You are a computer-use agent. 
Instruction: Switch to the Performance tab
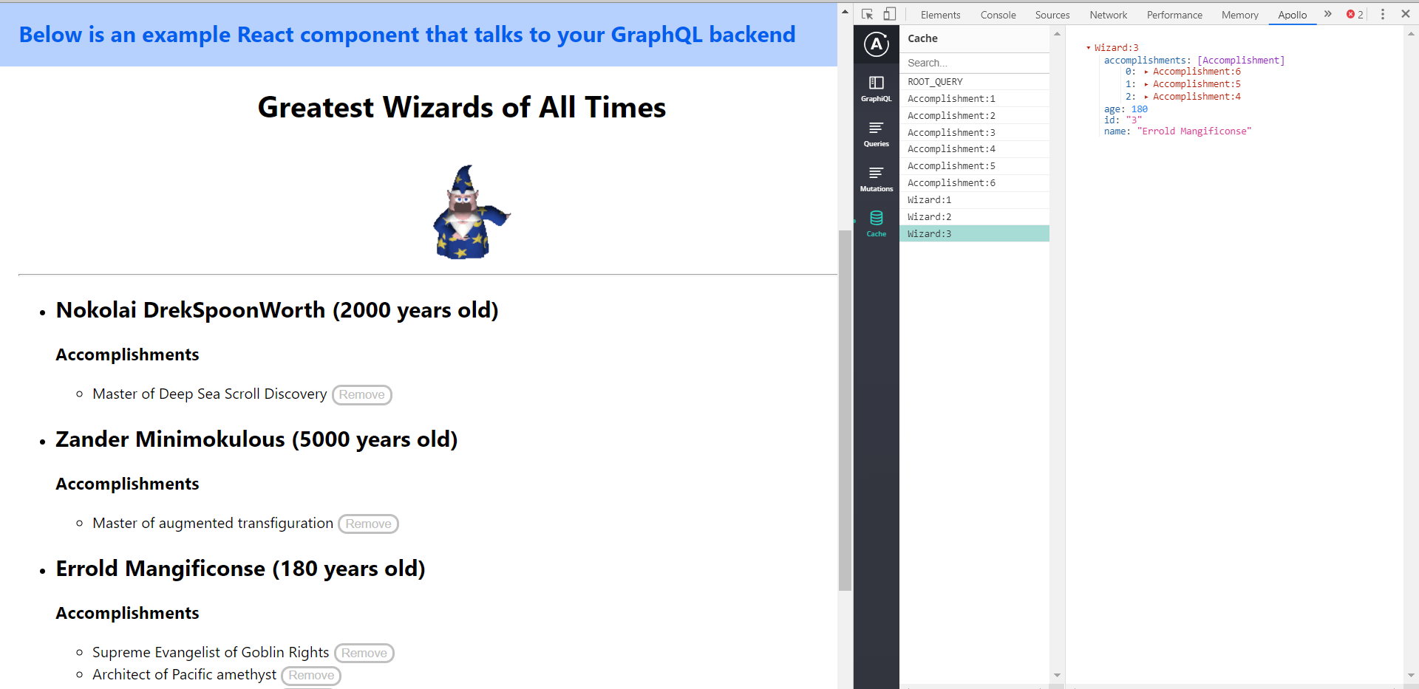click(x=1174, y=15)
